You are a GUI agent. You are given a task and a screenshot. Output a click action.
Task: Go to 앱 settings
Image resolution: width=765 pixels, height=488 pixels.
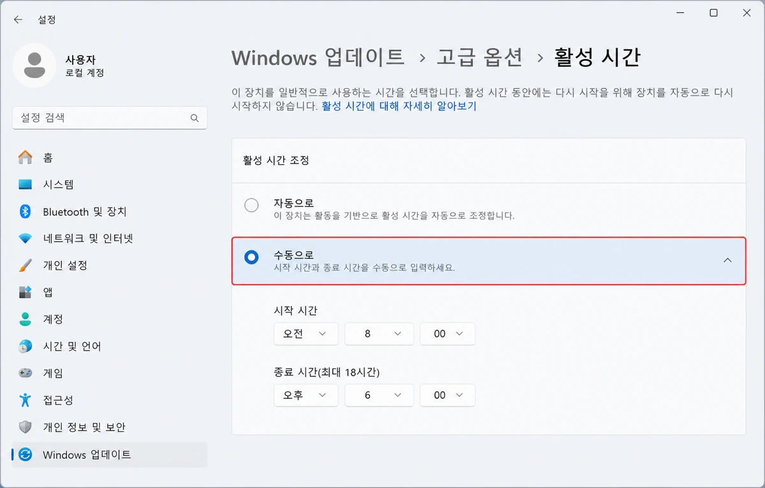(110, 292)
